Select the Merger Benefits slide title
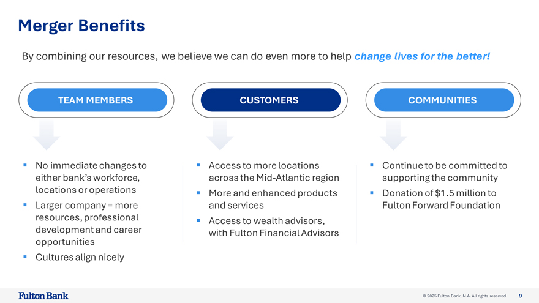The image size is (539, 303). coord(81,26)
